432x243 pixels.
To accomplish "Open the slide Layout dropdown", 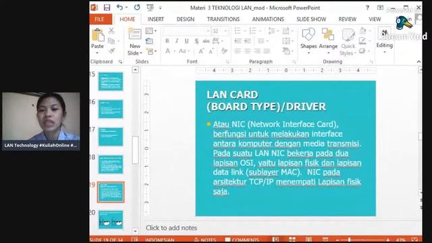I will point(151,31).
